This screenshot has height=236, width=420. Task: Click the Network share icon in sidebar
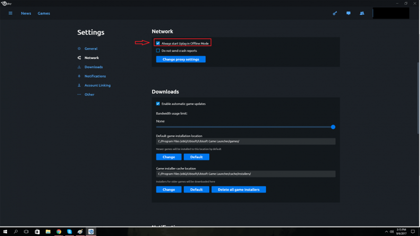pos(79,58)
